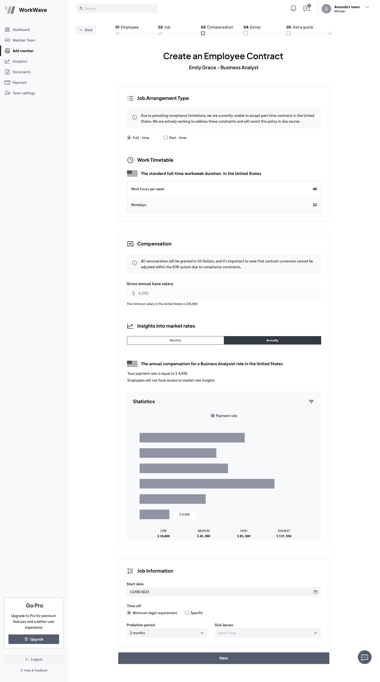Select the Full - time radio option

[129, 138]
